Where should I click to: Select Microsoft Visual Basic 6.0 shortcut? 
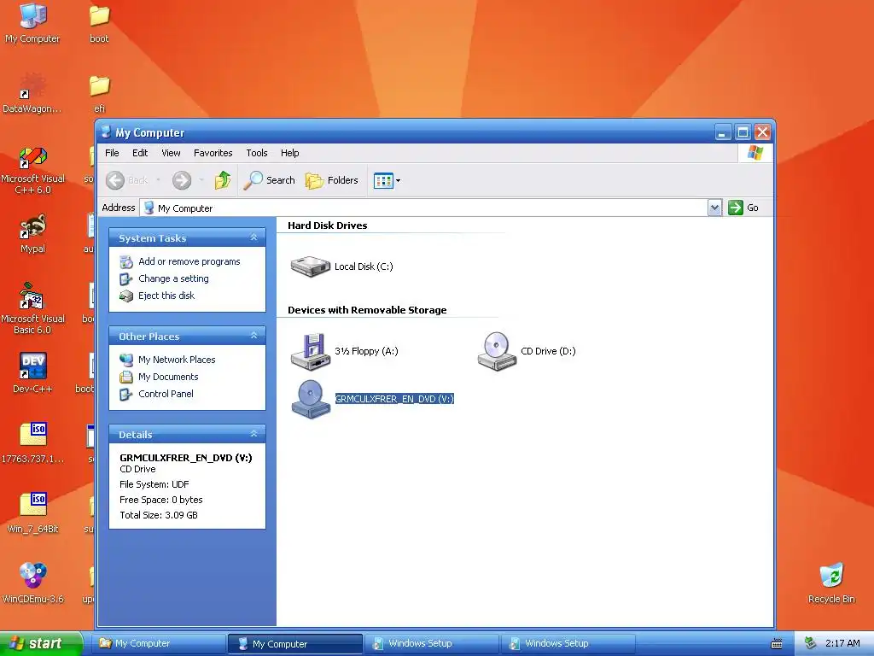point(32,309)
